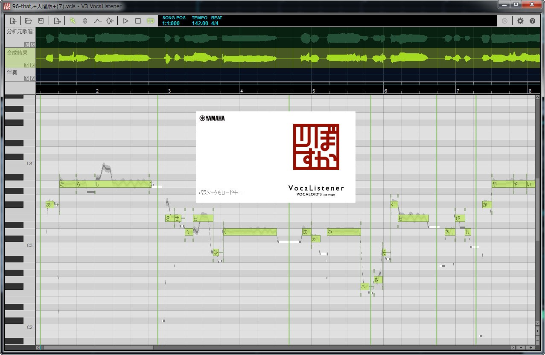
Task: Click measure 7 on the timeline ruler
Action: [x=458, y=91]
